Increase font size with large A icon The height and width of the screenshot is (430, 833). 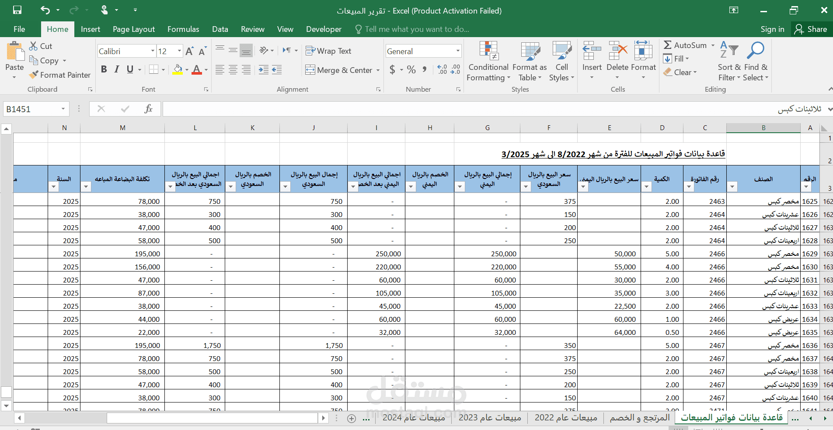[189, 51]
